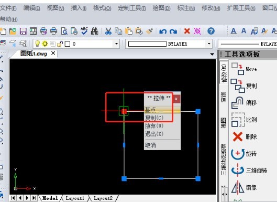Click the red X Delete toolbar icon
This screenshot has width=277, height=202.
pyautogui.click(x=187, y=31)
